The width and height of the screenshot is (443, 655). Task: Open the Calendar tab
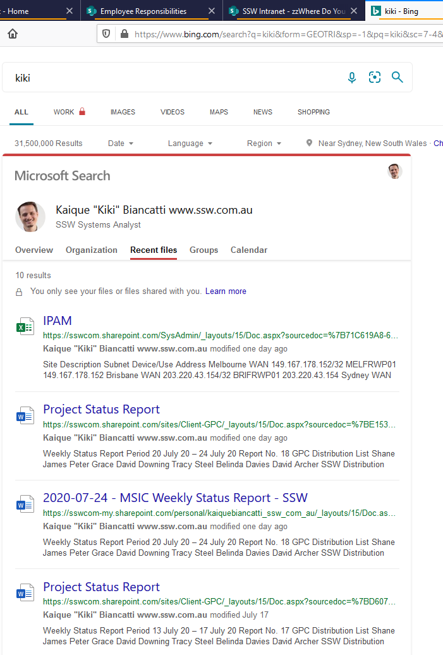248,250
